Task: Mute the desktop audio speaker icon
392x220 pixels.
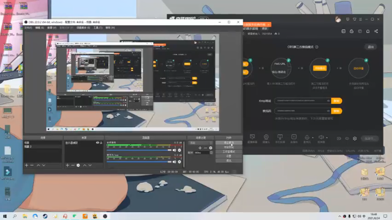Action: 175,150
